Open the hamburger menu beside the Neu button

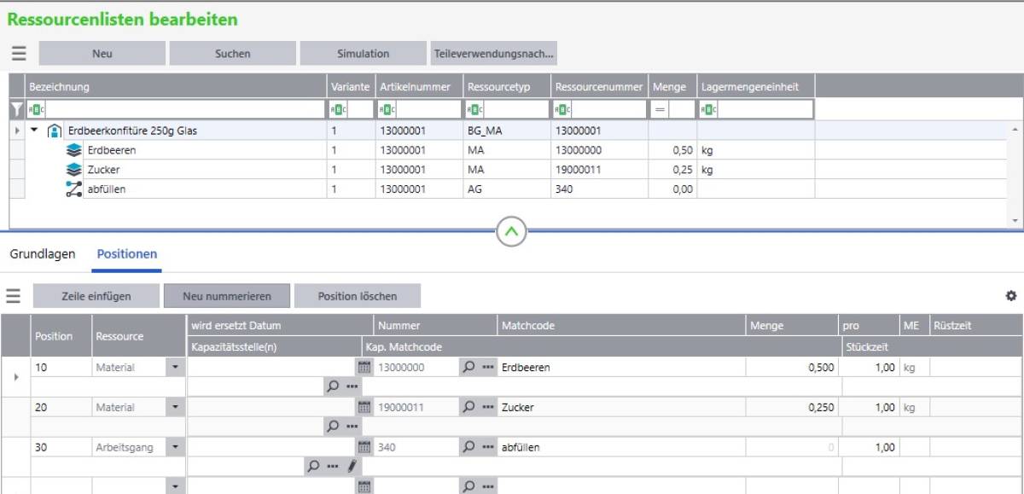(x=19, y=53)
